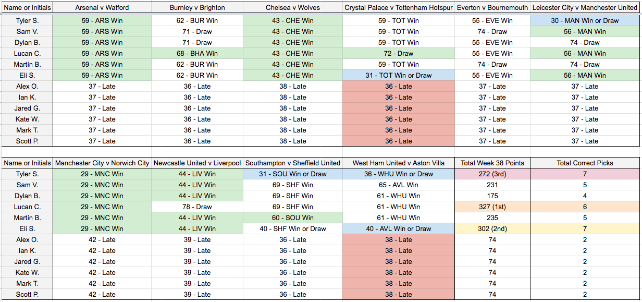This screenshot has width=642, height=302.
Task: Select the Manchester City v Norwich City header
Action: point(102,163)
